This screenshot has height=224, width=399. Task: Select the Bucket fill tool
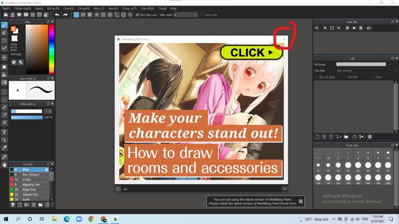click(x=4, y=75)
